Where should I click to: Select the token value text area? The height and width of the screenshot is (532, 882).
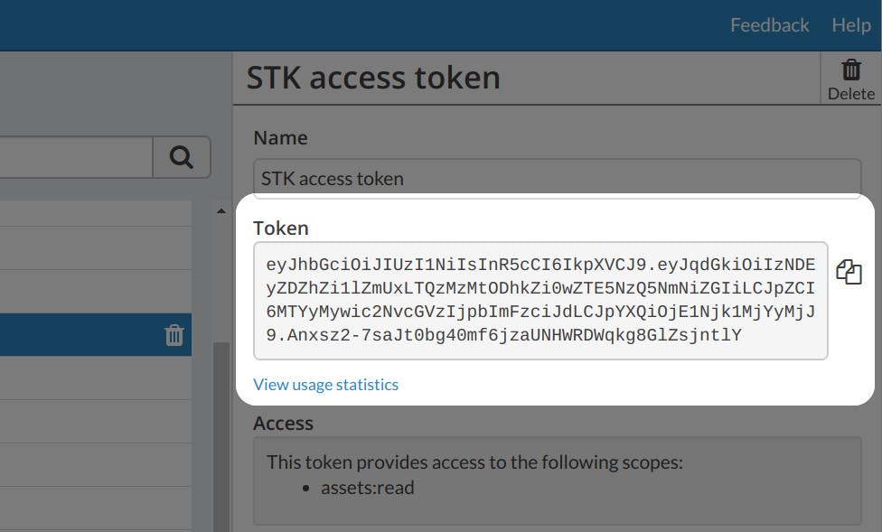point(542,302)
